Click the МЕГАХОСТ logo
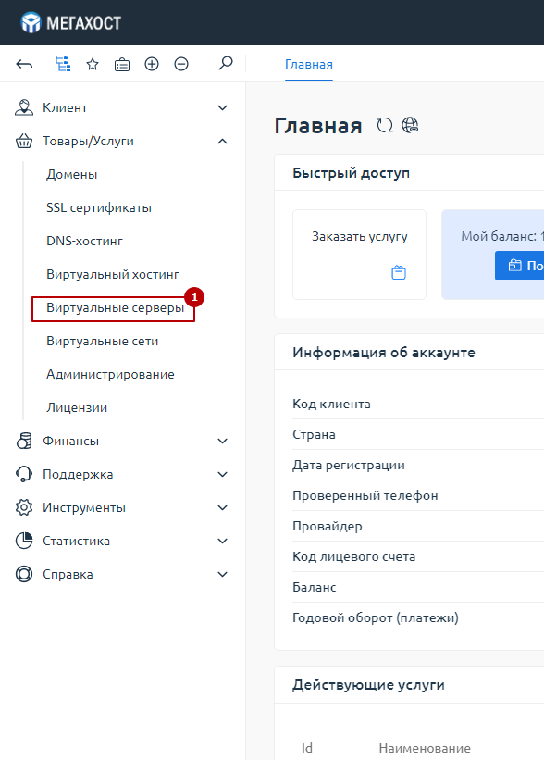This screenshot has height=760, width=544. pos(70,23)
